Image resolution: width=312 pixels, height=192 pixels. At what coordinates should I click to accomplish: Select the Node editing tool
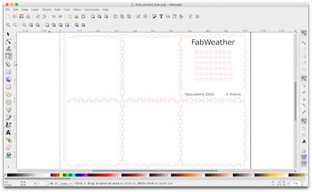pos(8,42)
